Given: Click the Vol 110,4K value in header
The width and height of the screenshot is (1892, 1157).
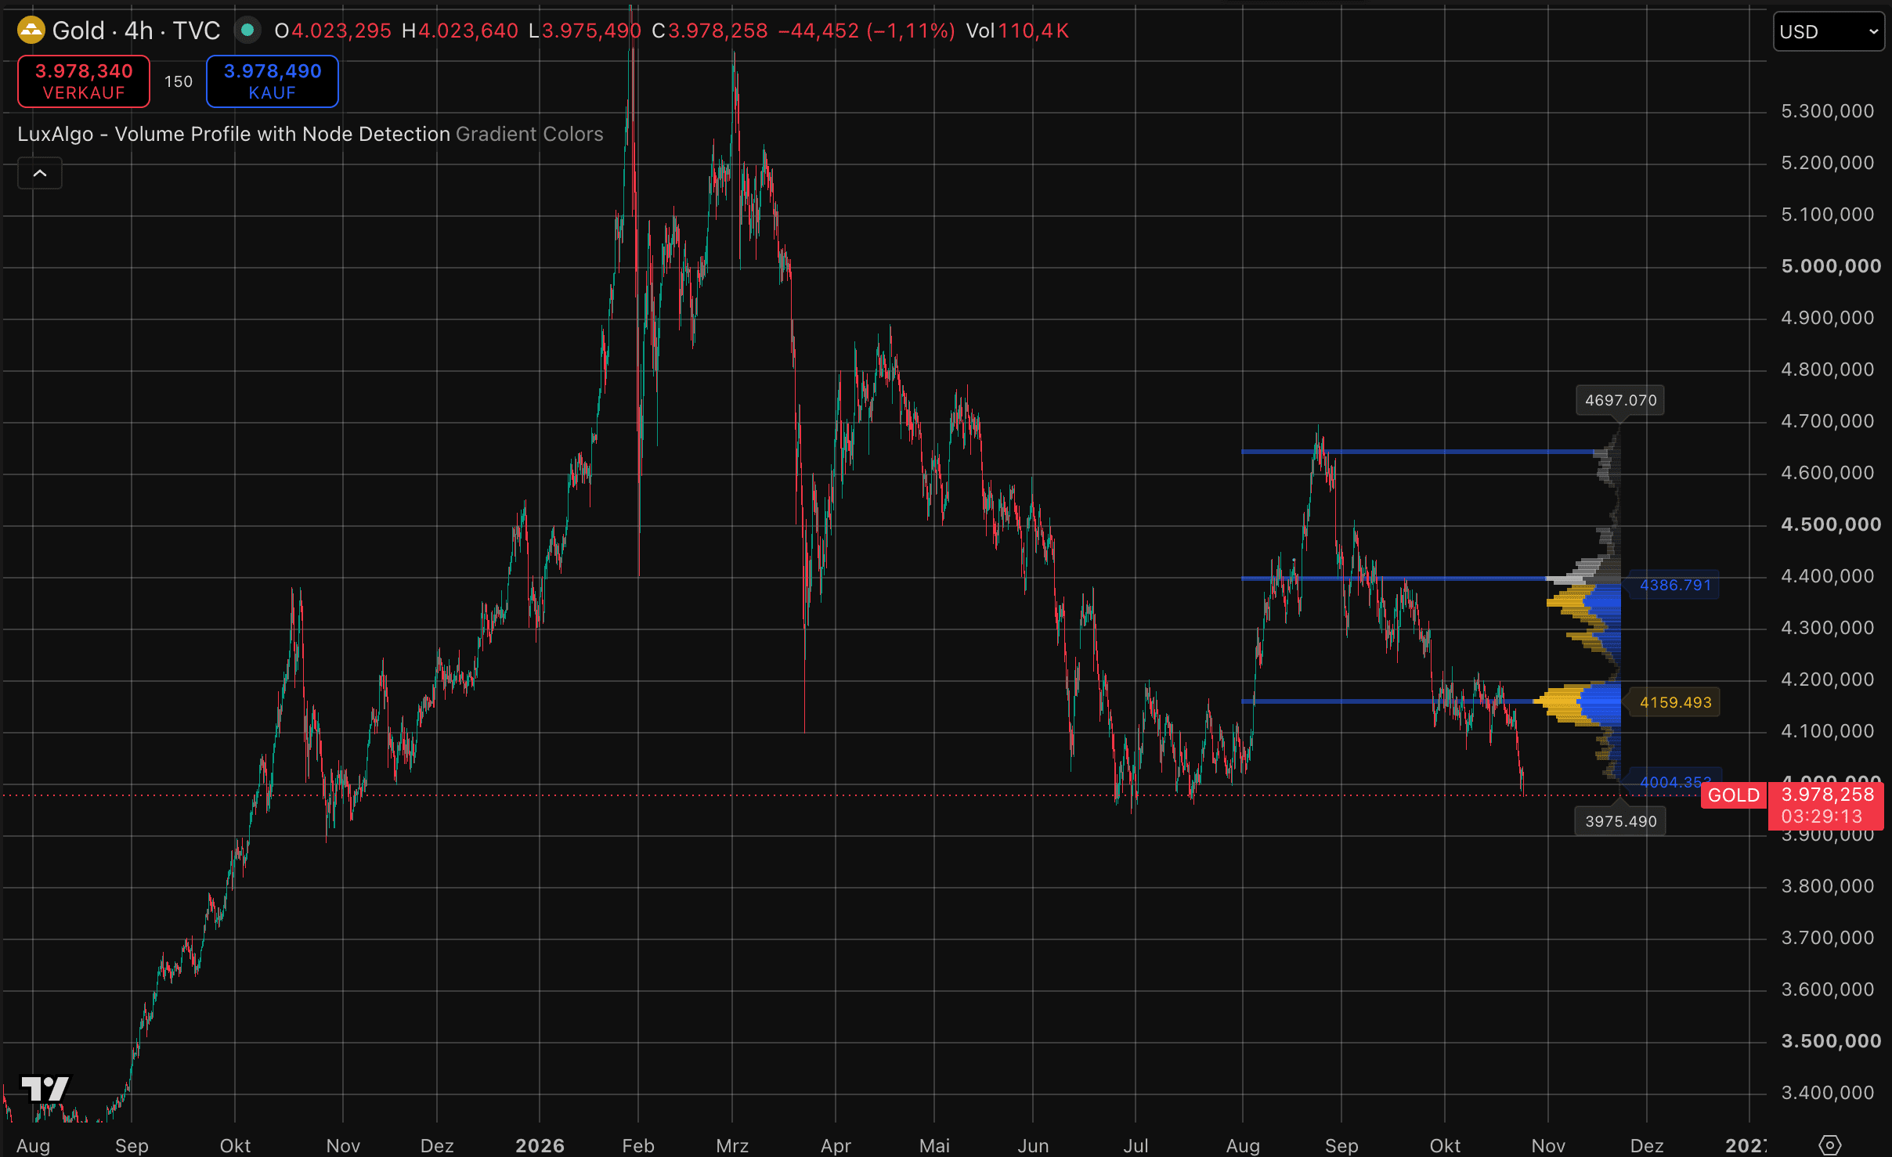Looking at the screenshot, I should click(1017, 31).
